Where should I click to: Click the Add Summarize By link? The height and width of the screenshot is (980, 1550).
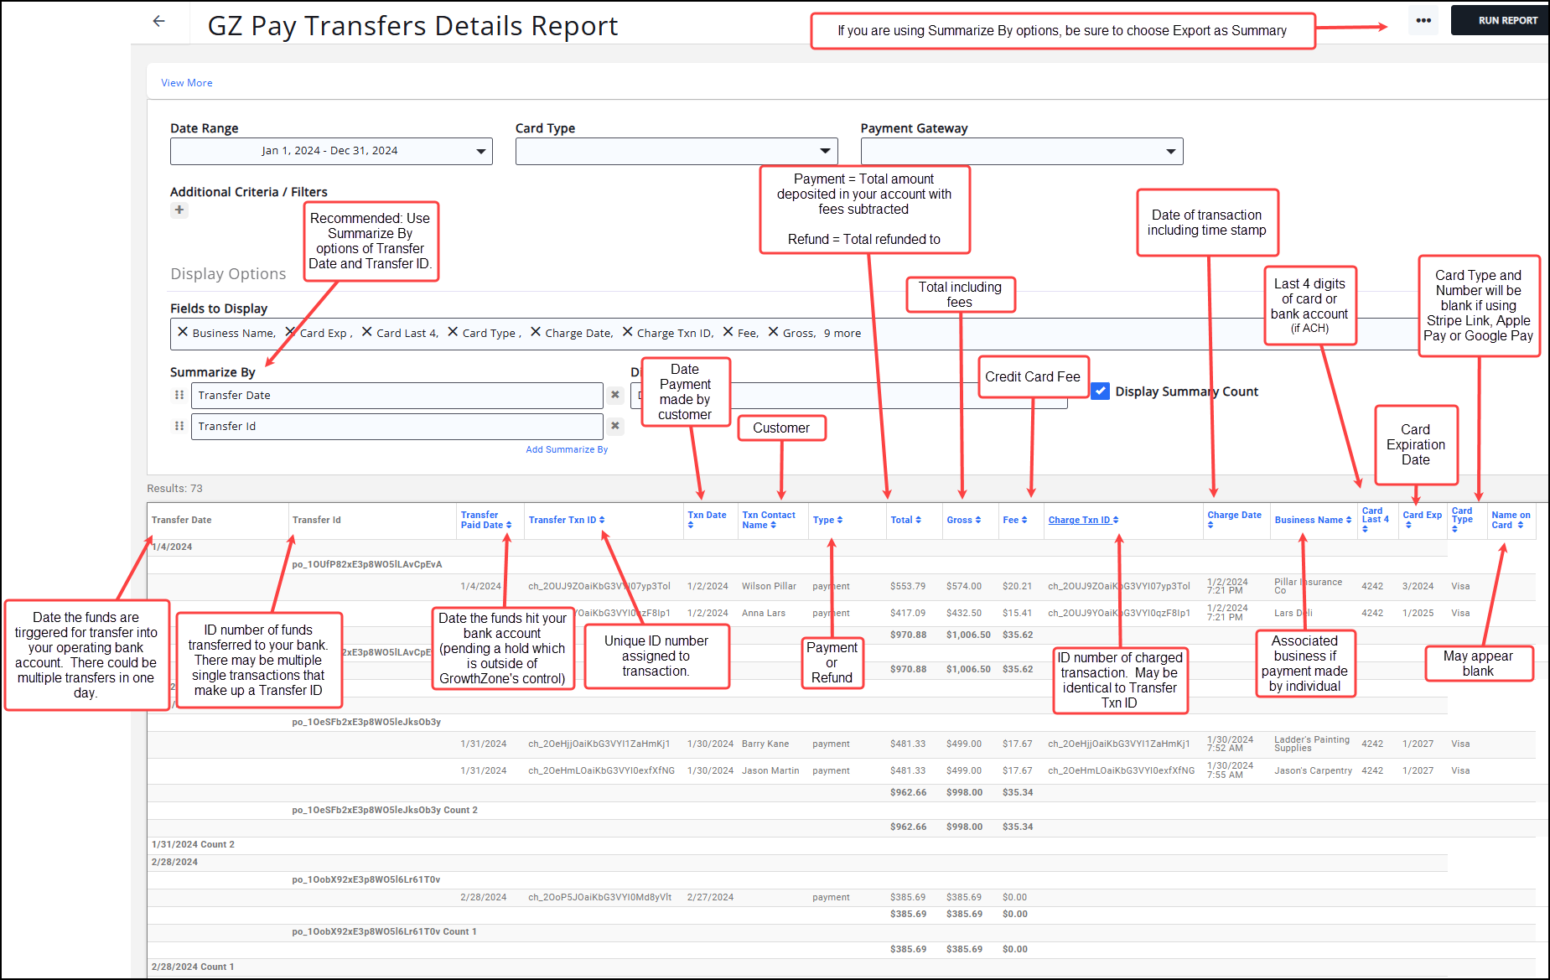point(567,450)
